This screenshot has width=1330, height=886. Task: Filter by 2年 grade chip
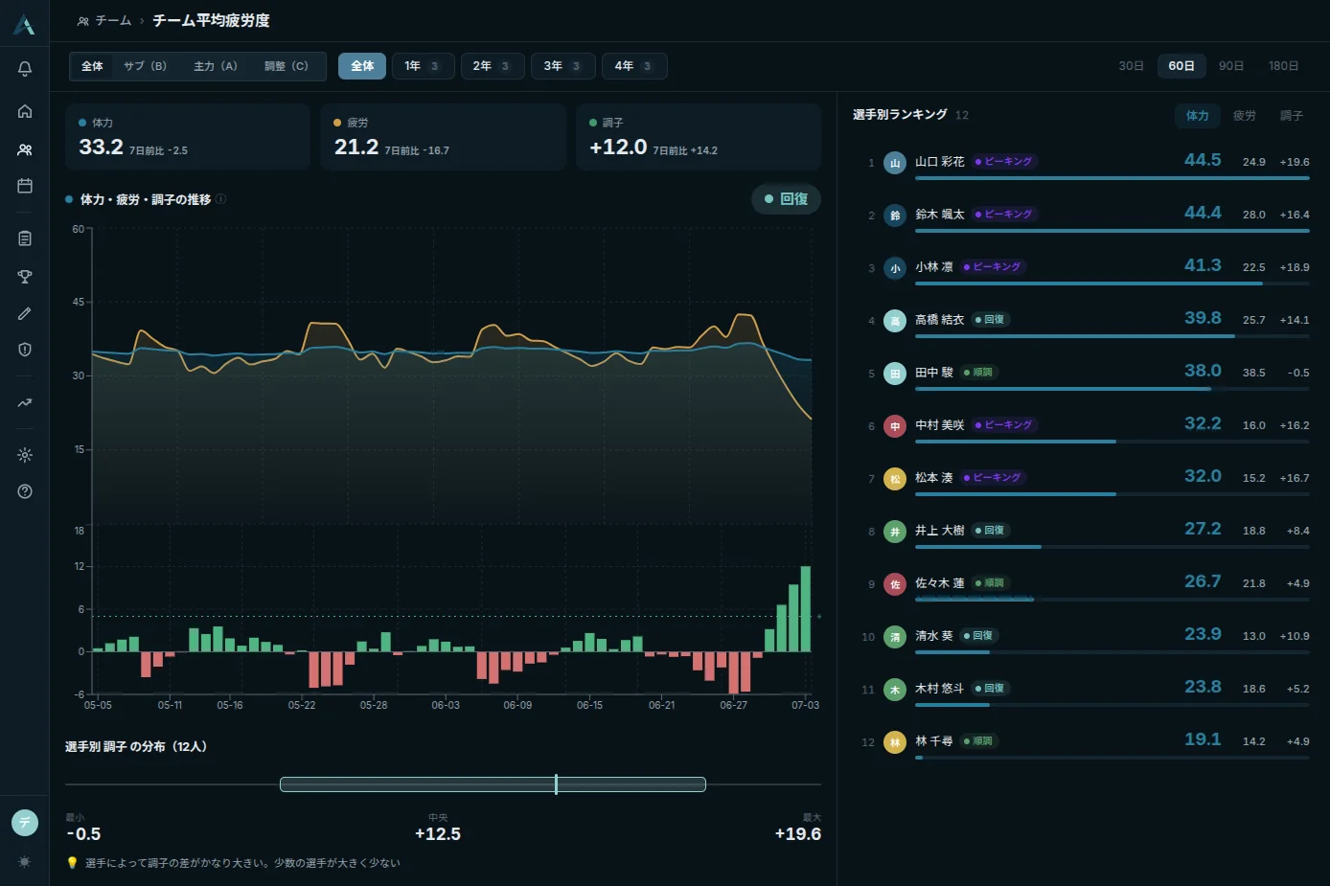point(493,66)
